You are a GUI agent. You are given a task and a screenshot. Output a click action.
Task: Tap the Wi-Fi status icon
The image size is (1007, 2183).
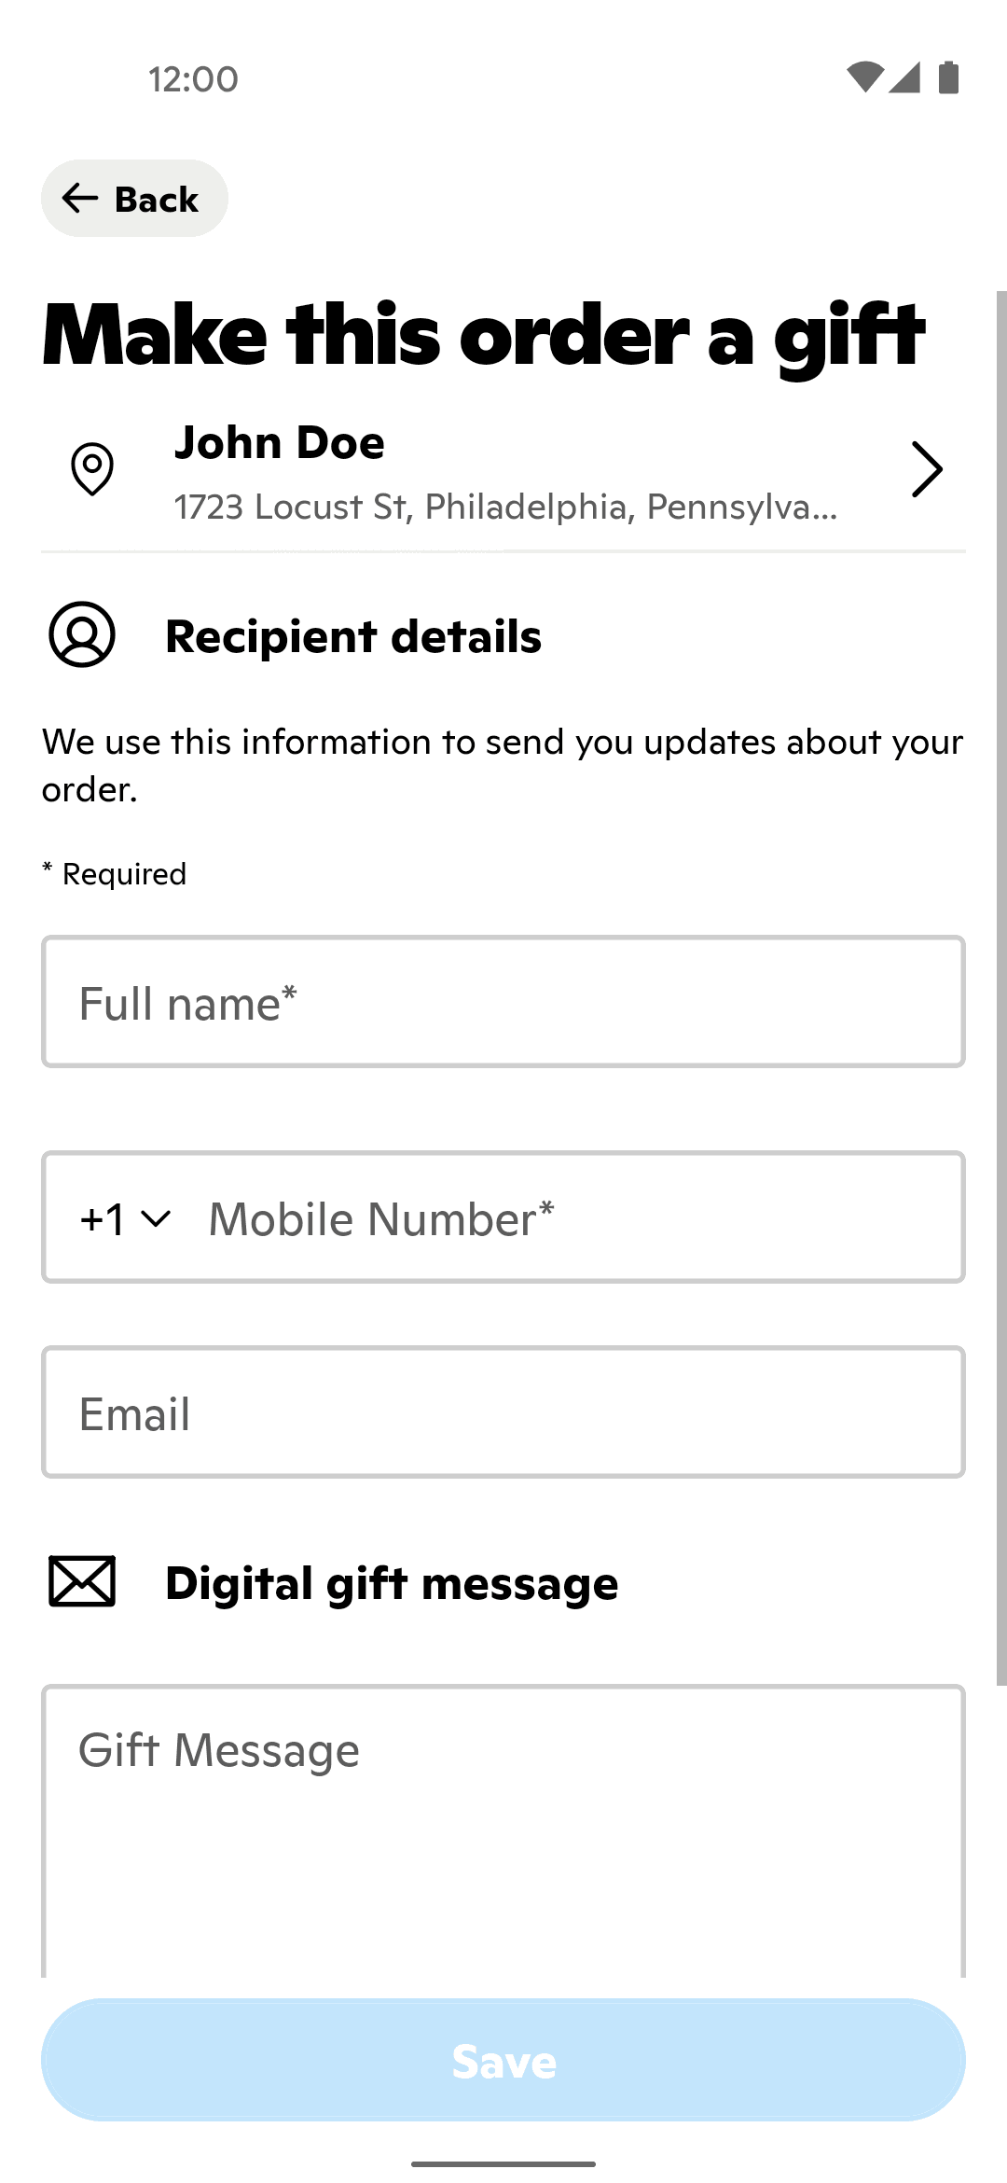(x=864, y=77)
